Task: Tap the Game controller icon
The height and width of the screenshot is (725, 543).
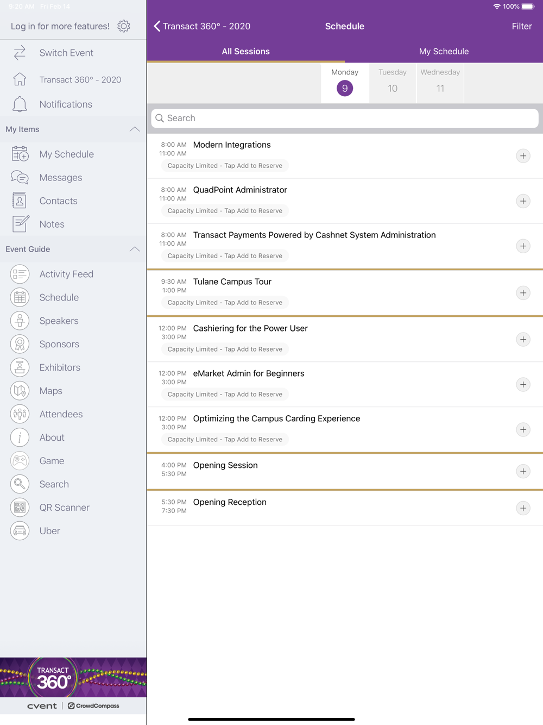Action: click(20, 461)
